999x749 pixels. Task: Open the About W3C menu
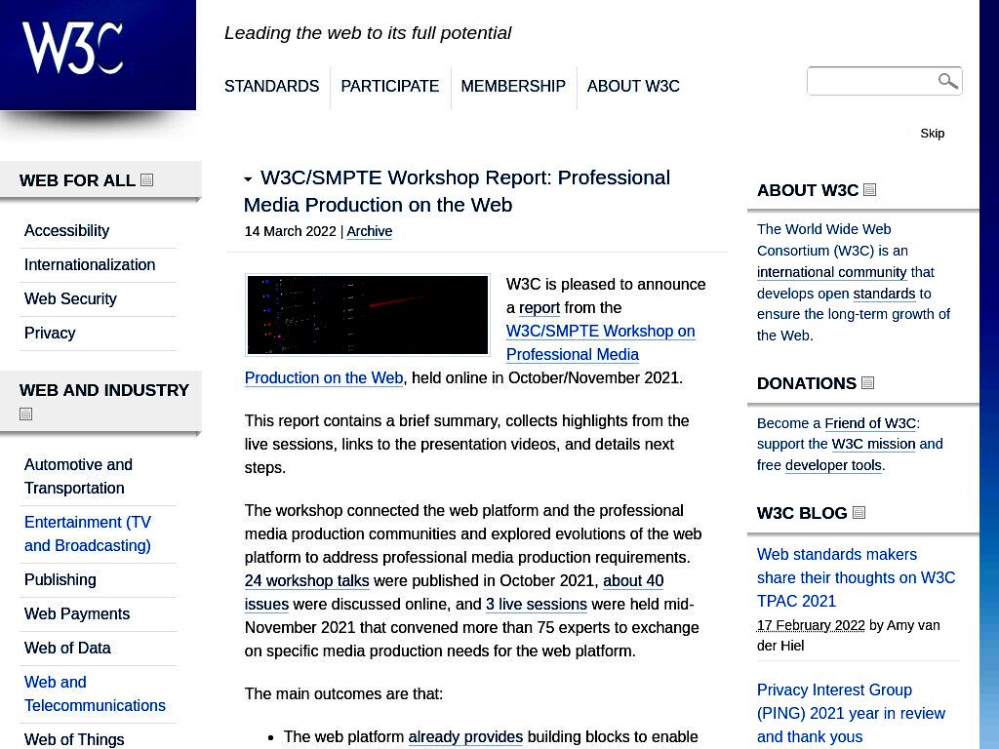pos(633,86)
